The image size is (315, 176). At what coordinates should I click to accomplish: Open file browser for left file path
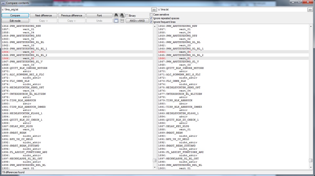pos(154,9)
